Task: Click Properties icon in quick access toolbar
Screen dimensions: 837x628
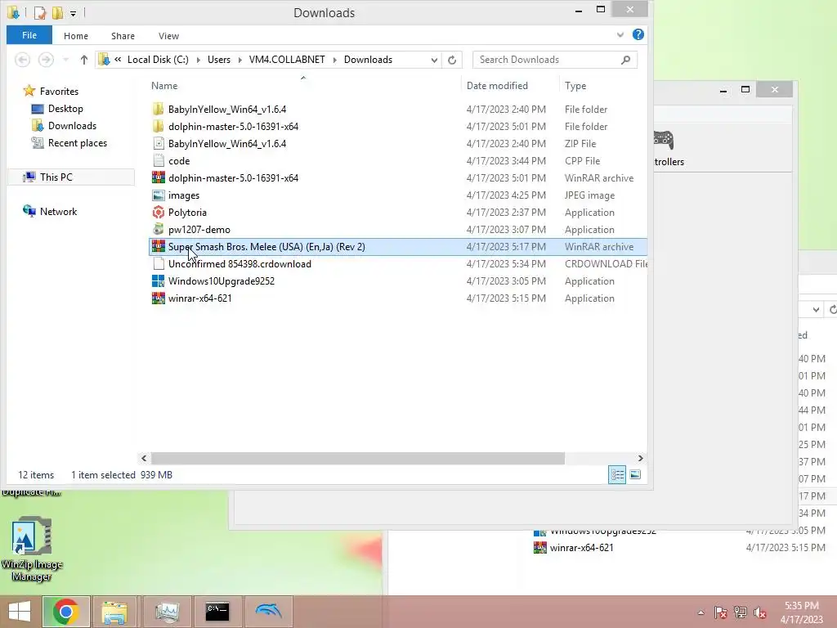Action: pyautogui.click(x=39, y=12)
